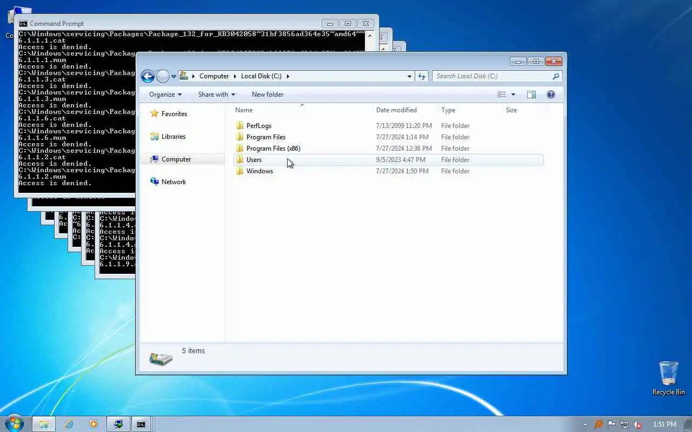Viewport: 692px width, 432px height.
Task: Click the Explorer forward navigation button
Action: coord(163,76)
